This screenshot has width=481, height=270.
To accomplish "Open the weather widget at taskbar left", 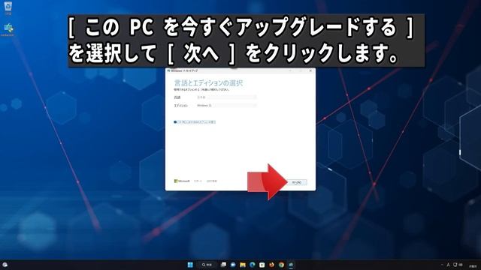I will 5,265.
